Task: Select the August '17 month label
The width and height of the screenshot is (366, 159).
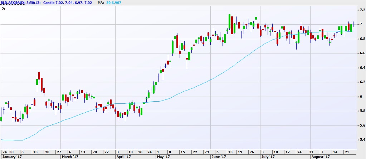Action: pyautogui.click(x=321, y=157)
